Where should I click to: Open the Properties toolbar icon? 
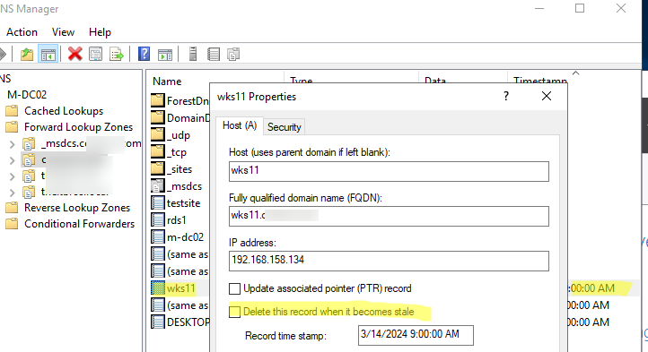tap(95, 54)
